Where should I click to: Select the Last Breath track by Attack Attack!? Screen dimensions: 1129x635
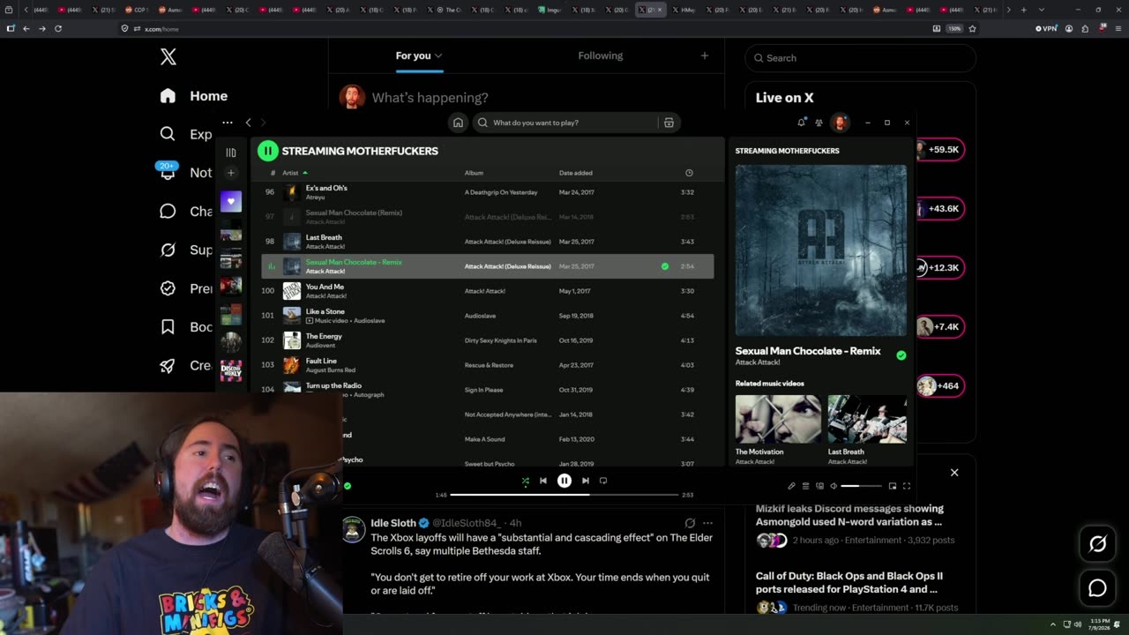488,242
